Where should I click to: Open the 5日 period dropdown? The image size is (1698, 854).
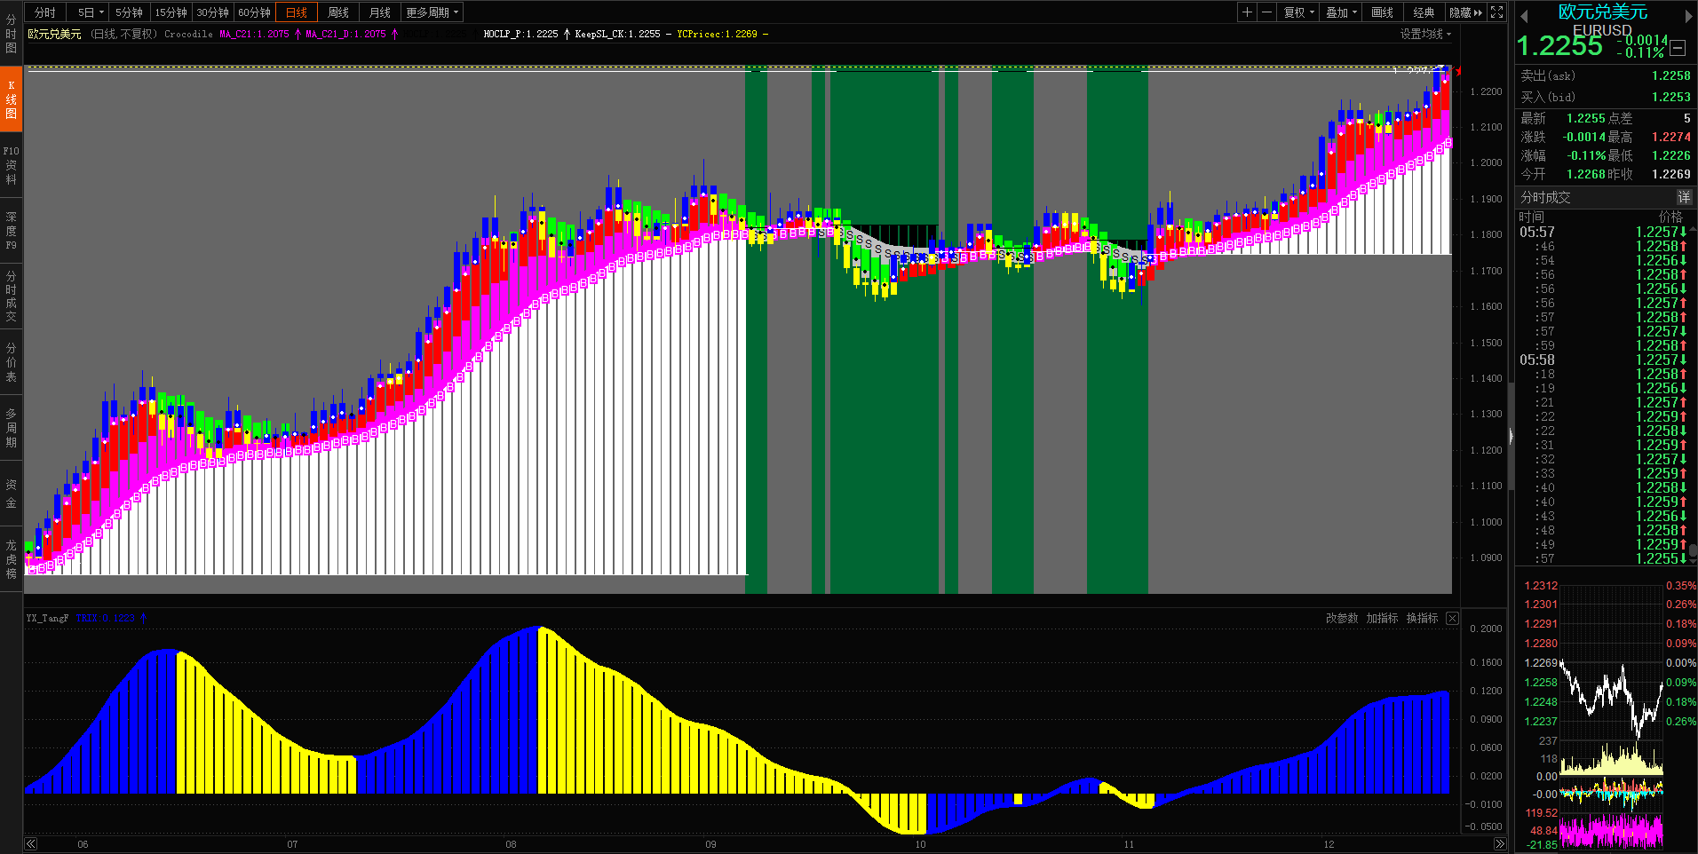(x=91, y=12)
